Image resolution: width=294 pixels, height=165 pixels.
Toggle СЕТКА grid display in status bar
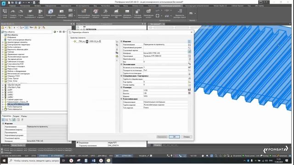pyautogui.click(x=34, y=156)
